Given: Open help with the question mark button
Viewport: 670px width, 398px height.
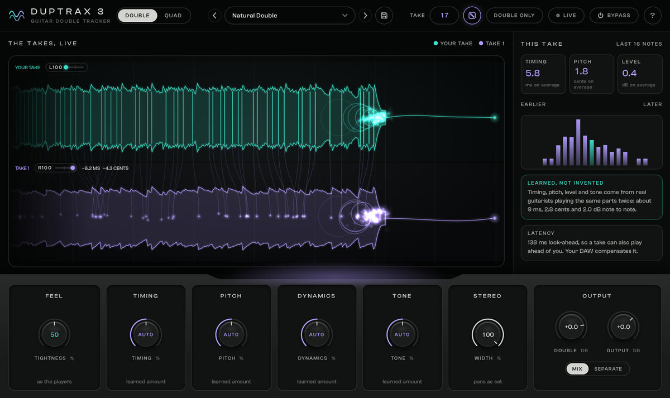Looking at the screenshot, I should tap(653, 16).
